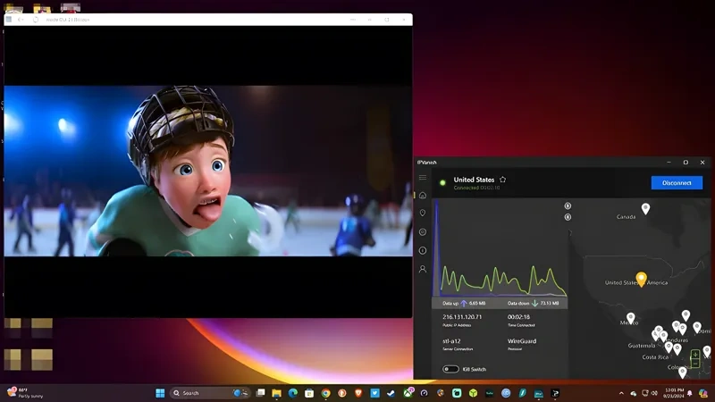
Task: Open the IPVanish account person icon
Action: click(423, 269)
